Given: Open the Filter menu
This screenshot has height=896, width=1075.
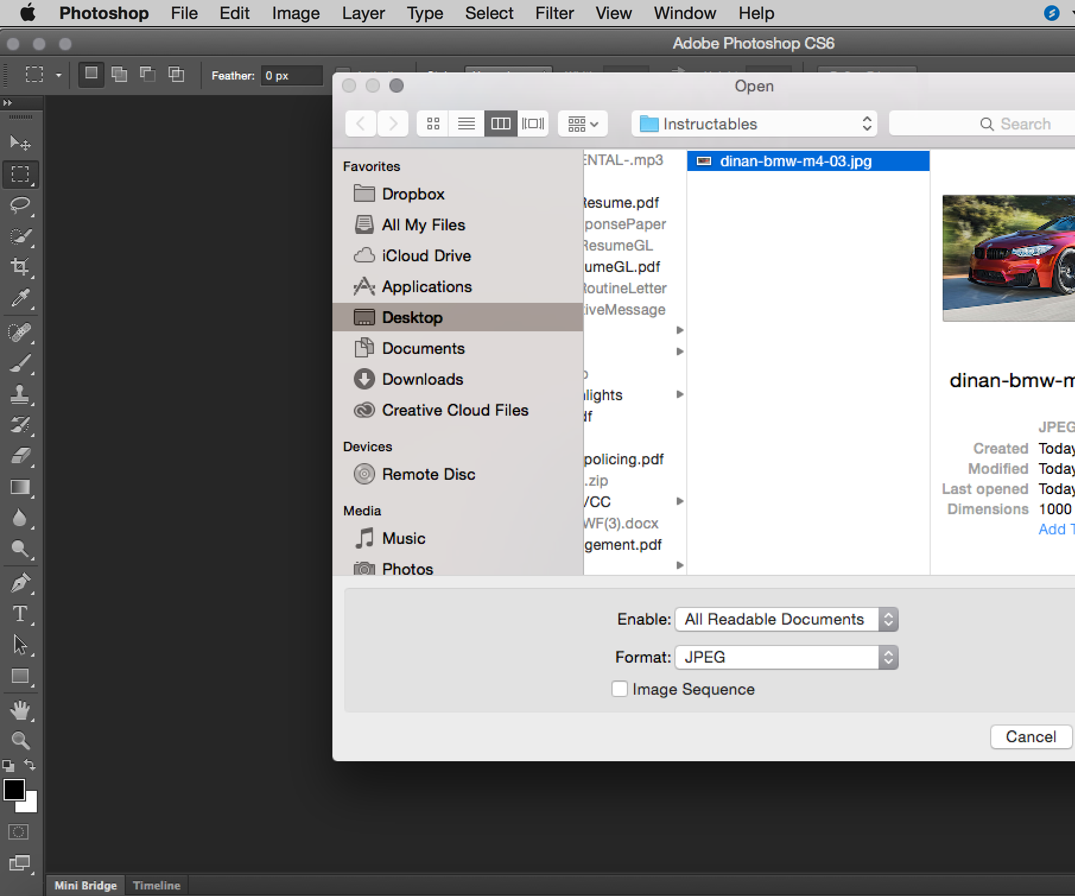Looking at the screenshot, I should click(554, 12).
